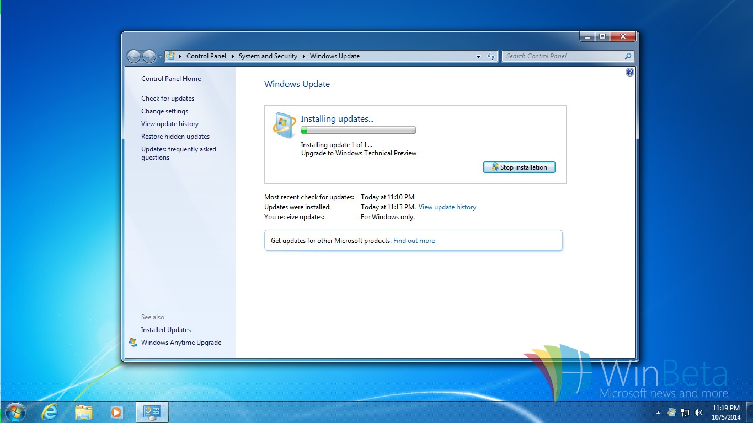Click the installation progress bar
Viewport: 753px width, 423px height.
point(358,131)
